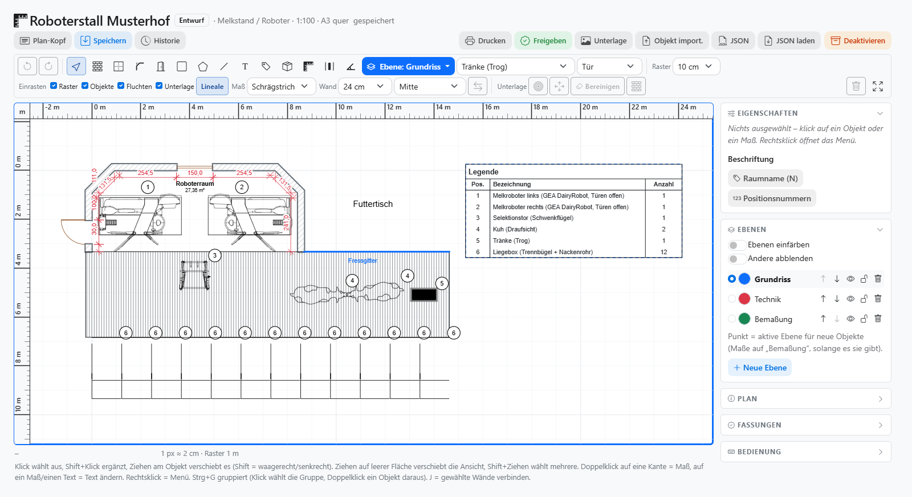Select the rectangle shape tool
Image resolution: width=912 pixels, height=497 pixels.
click(182, 67)
